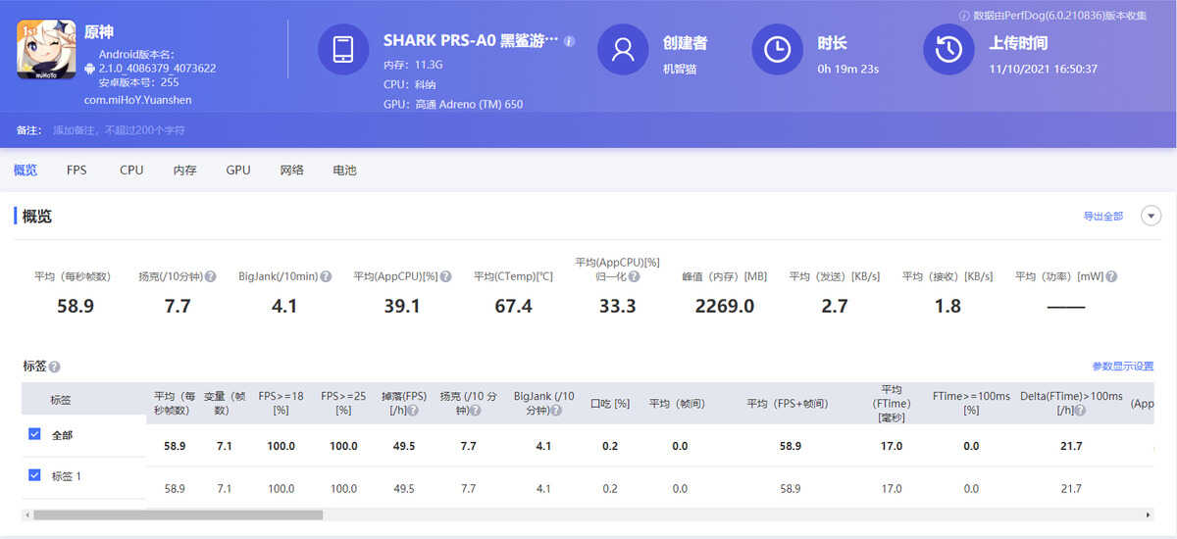Click the scrollbar left arrow
Viewport: 1177px width, 539px height.
(x=27, y=514)
